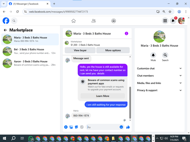
Task: Expand Privacy & support section
Action: point(159,90)
